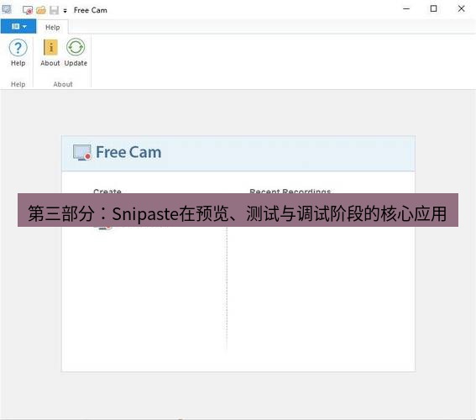Maximize the Free Cam window
The width and height of the screenshot is (476, 420).
tap(433, 8)
